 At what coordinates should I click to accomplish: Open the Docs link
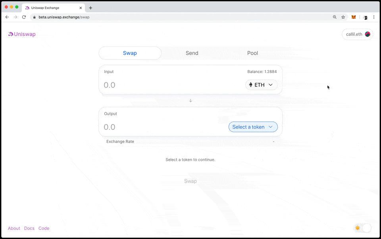point(29,228)
